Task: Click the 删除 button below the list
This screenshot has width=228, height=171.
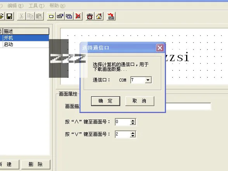Action: pos(36,164)
